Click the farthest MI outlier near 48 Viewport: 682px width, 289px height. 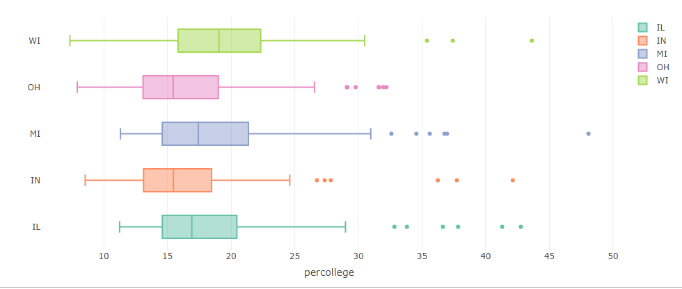589,133
